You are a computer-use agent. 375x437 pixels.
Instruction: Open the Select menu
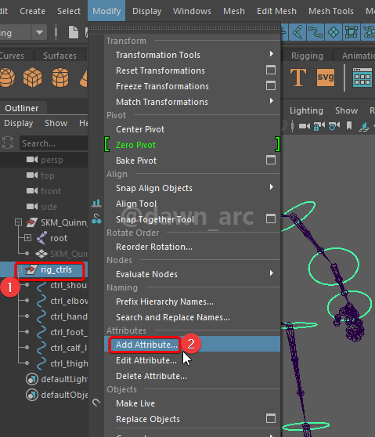pyautogui.click(x=69, y=11)
